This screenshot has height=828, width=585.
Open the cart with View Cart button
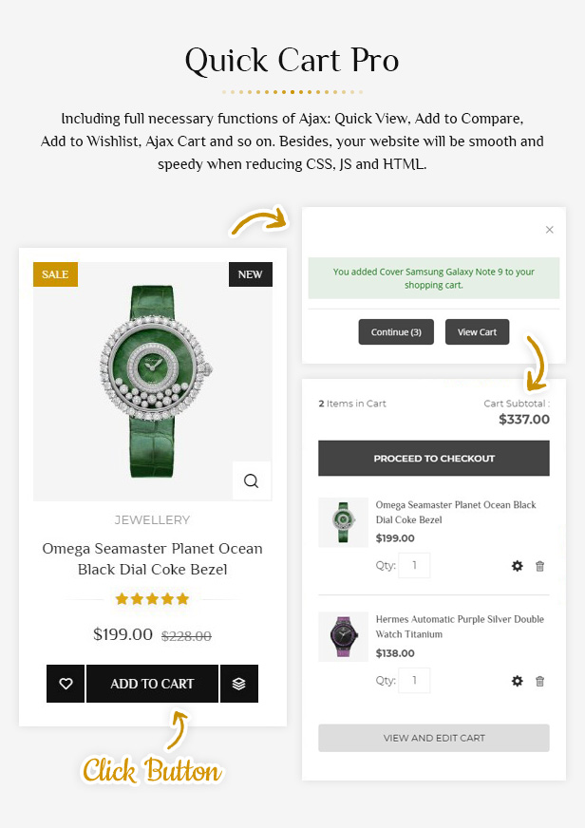(x=477, y=332)
